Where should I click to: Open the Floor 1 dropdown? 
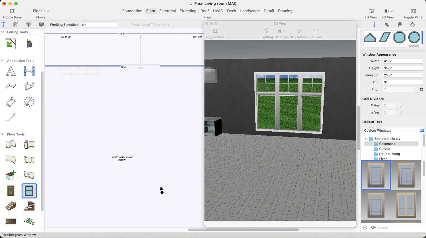(41, 11)
